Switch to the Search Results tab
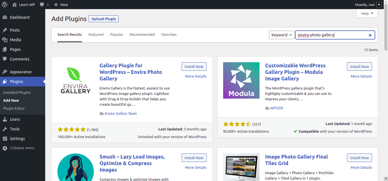The image size is (388, 181). click(x=70, y=35)
